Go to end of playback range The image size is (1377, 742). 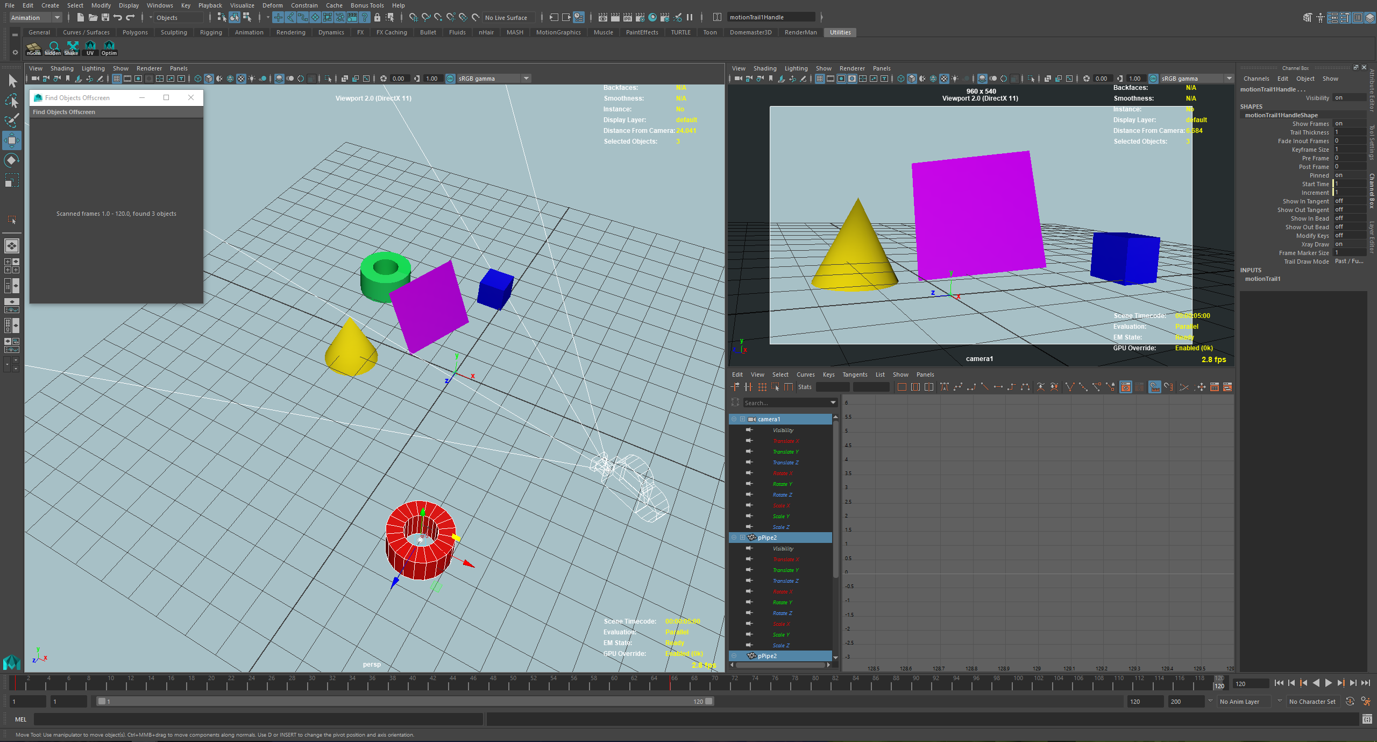pyautogui.click(x=1365, y=683)
